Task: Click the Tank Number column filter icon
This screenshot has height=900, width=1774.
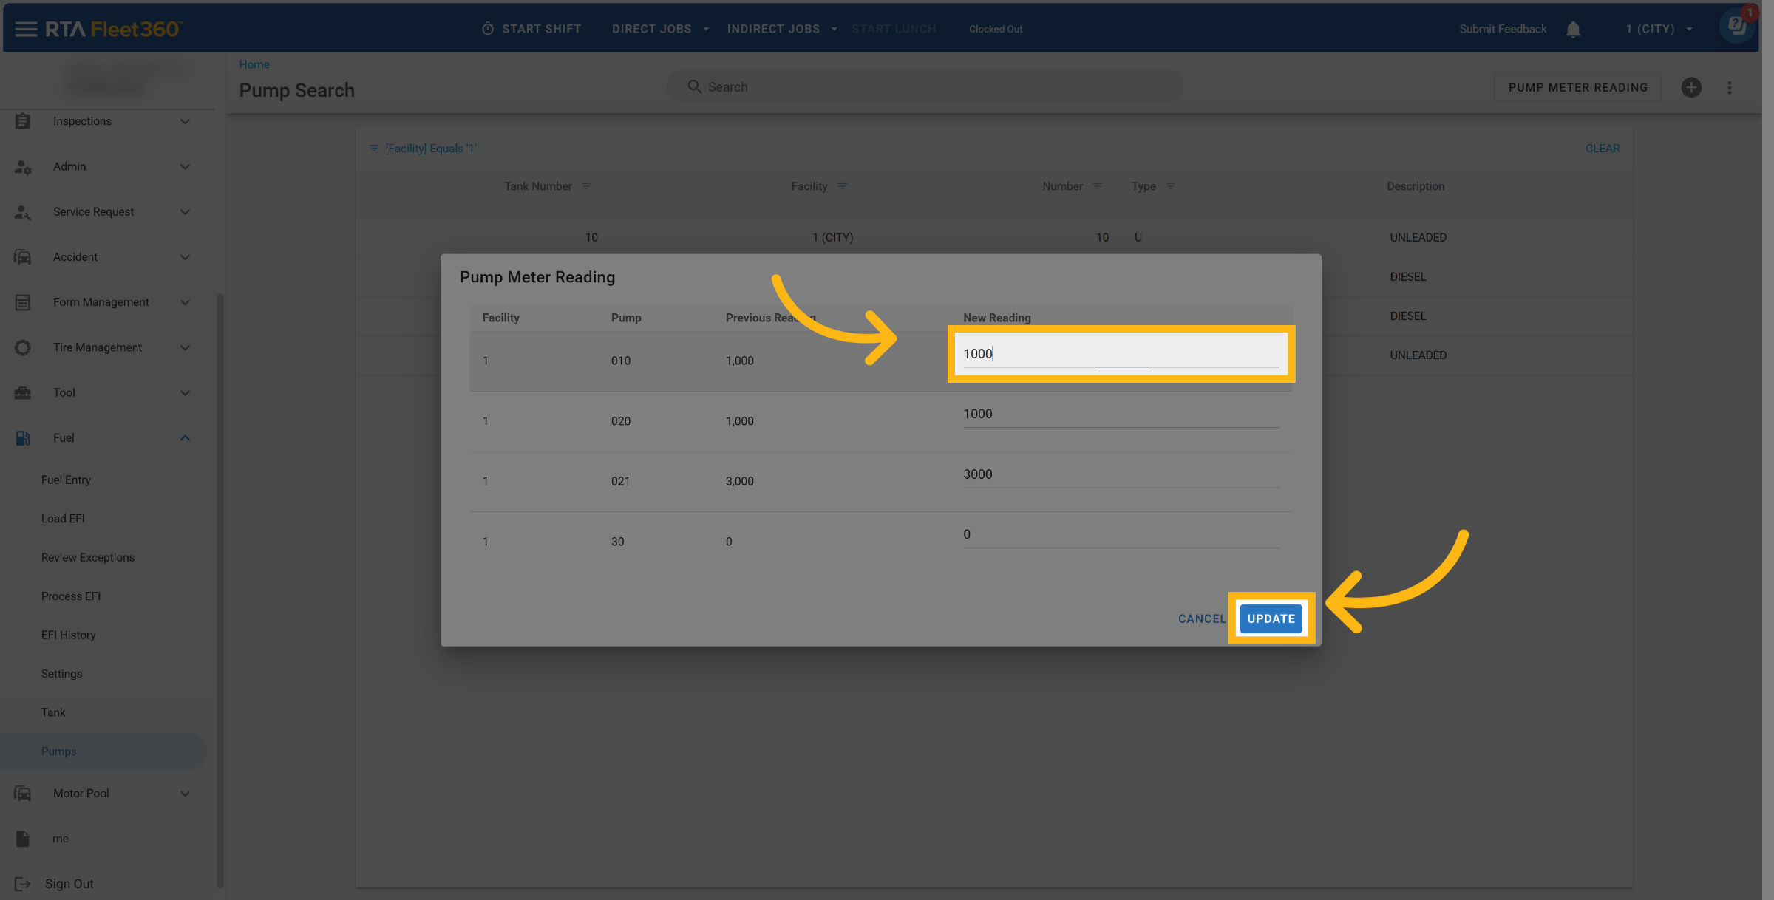Action: click(x=586, y=186)
